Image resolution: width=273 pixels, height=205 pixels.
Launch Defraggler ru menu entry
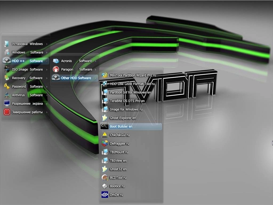(131, 143)
